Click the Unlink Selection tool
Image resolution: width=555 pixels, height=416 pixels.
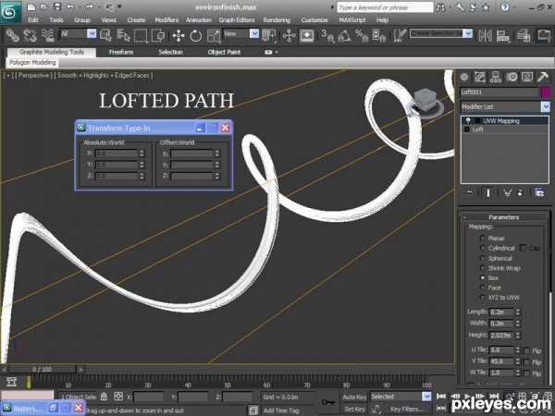[30, 35]
